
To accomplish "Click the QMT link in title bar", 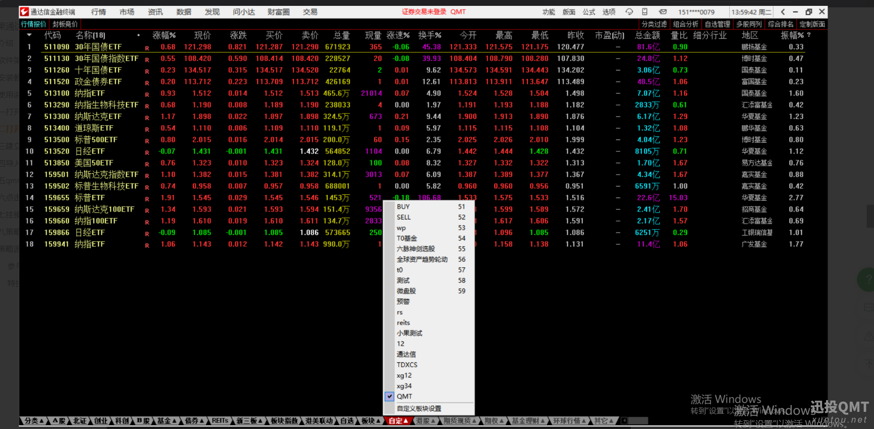I will (x=458, y=12).
